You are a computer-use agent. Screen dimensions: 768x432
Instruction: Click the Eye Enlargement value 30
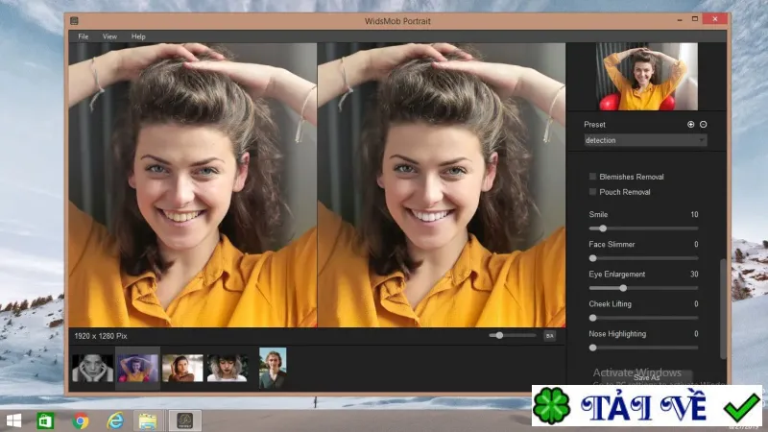coord(694,274)
